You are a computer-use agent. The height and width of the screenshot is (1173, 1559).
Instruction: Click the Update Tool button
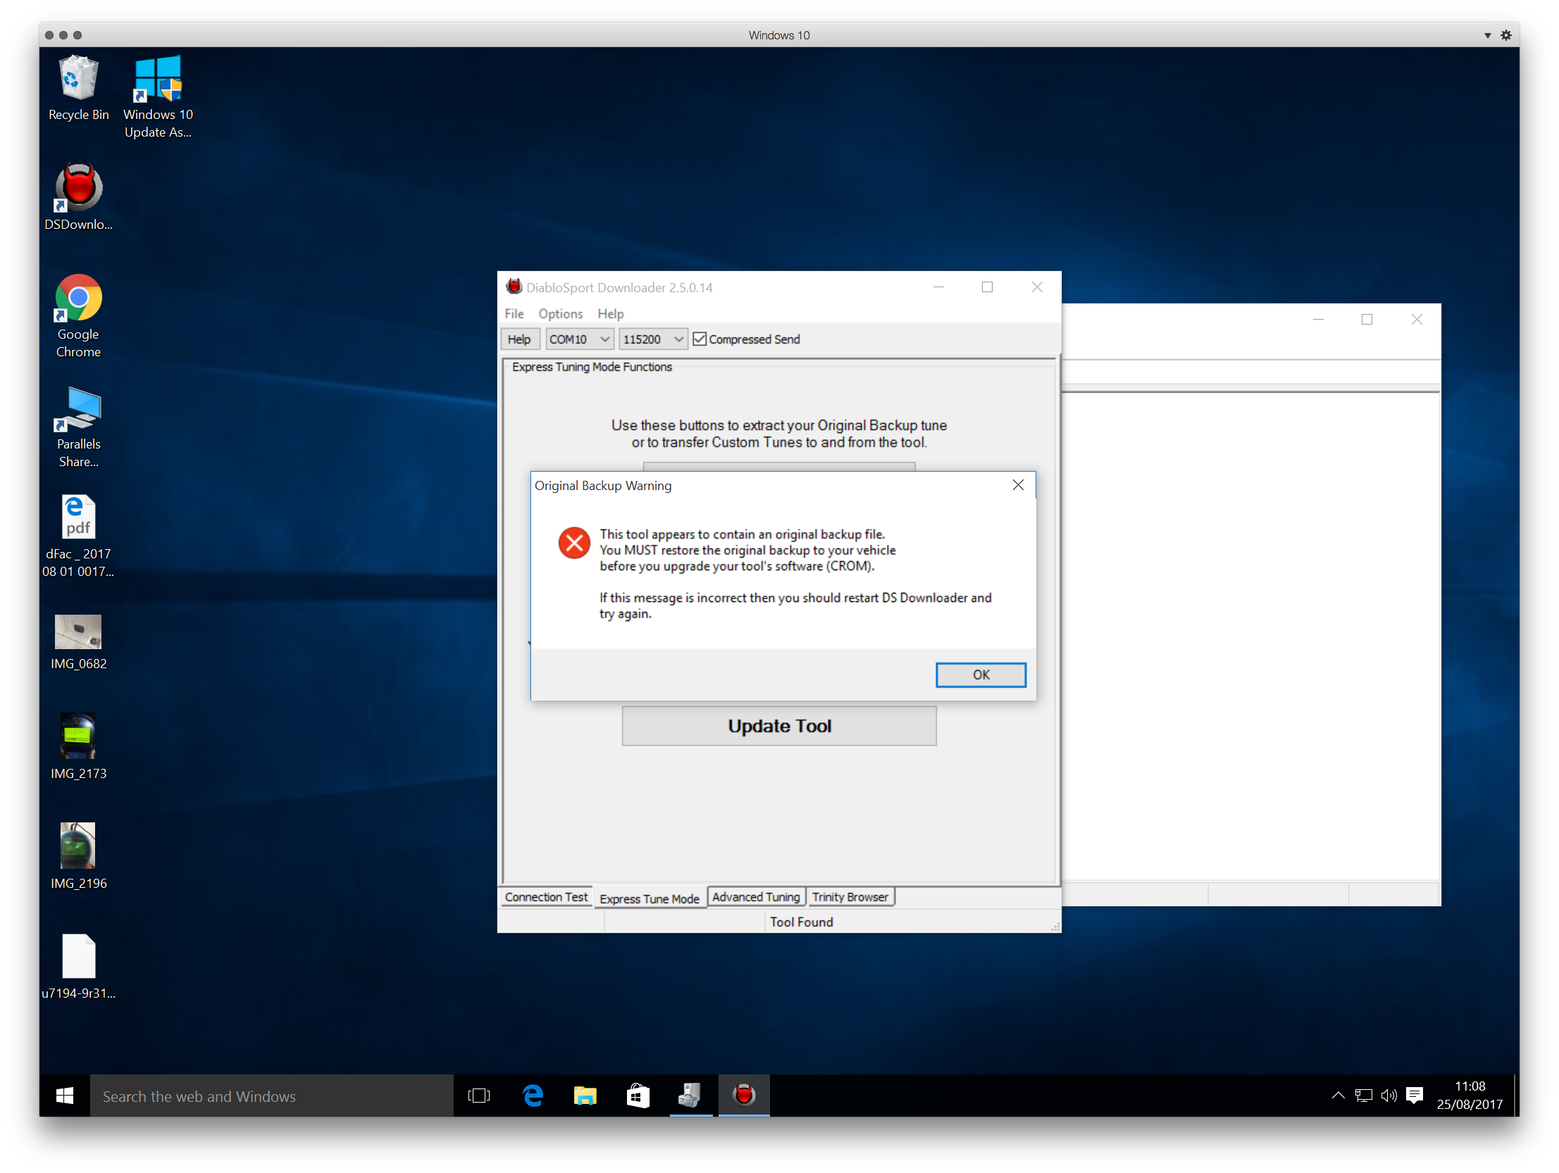point(778,726)
